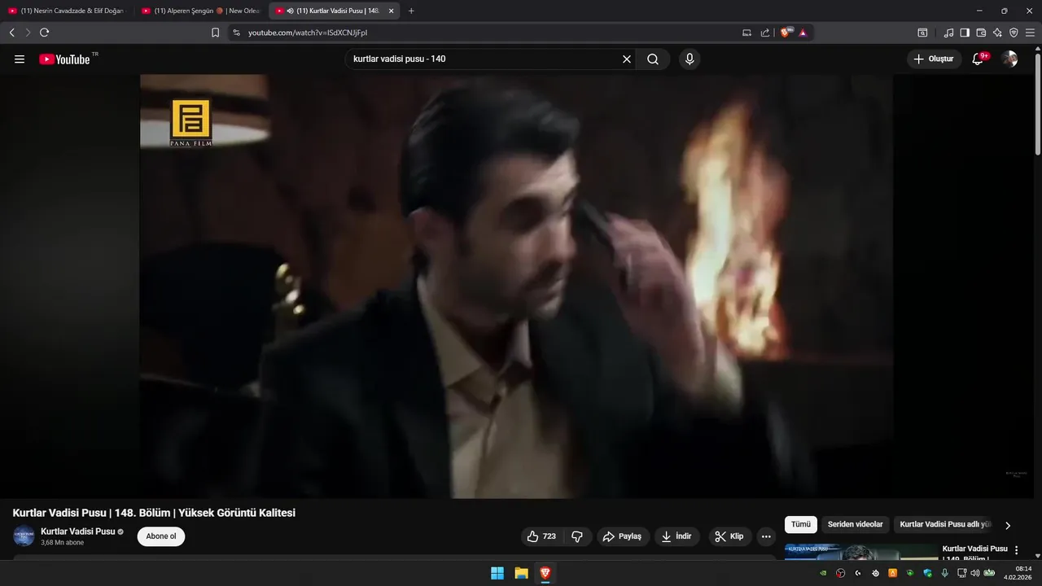Open the 149. Bölüm suggested video thumbnail
Screen dimensions: 1042x586
(x=861, y=552)
